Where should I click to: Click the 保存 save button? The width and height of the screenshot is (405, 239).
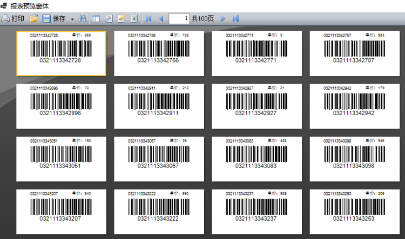(x=53, y=18)
